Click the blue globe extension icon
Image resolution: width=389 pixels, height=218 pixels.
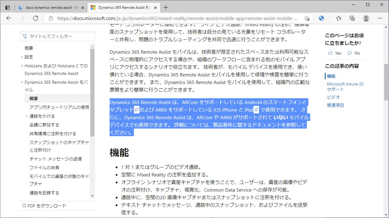tap(321, 18)
